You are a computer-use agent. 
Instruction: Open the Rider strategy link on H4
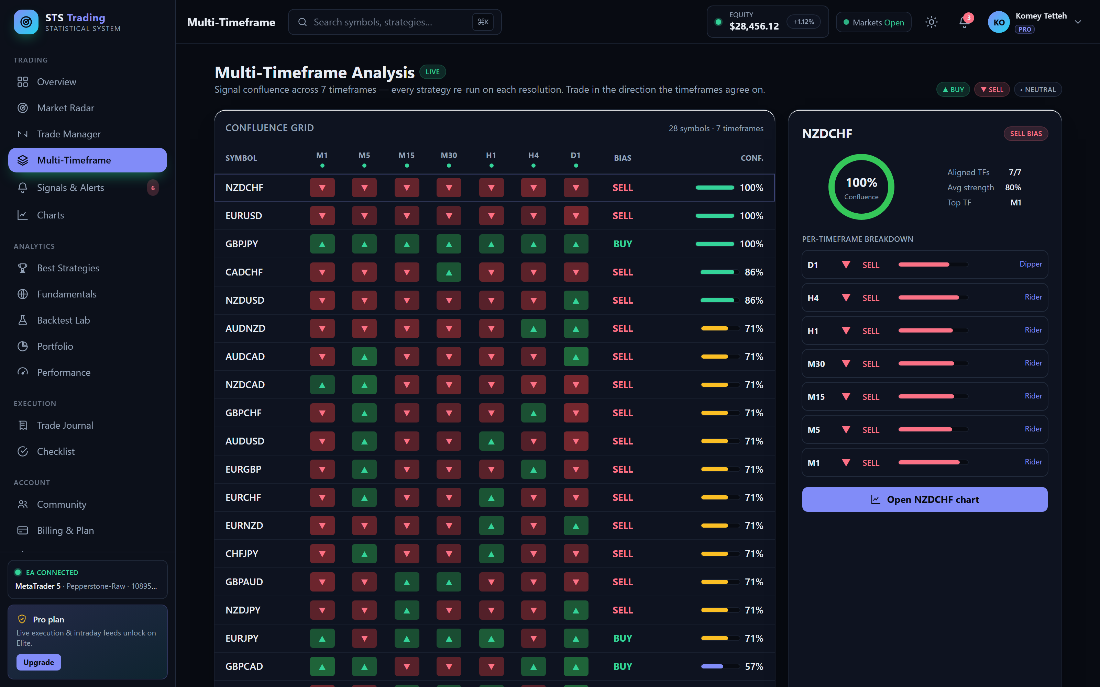[1033, 297]
